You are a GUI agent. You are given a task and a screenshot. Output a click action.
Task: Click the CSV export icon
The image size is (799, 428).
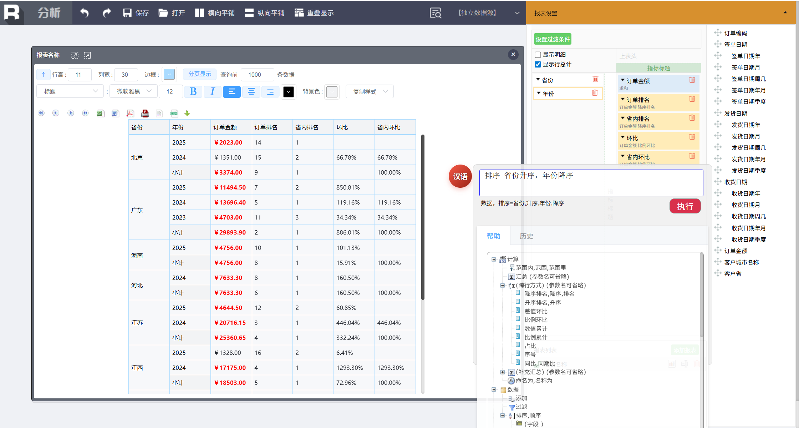[x=174, y=114]
